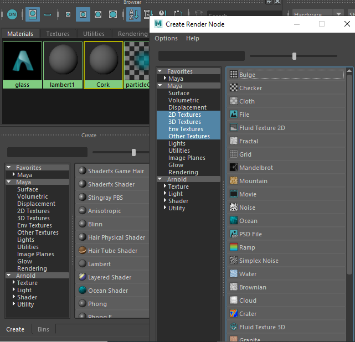The height and width of the screenshot is (342, 355).
Task: Select Lights category in Create Render Node
Action: 177,143
